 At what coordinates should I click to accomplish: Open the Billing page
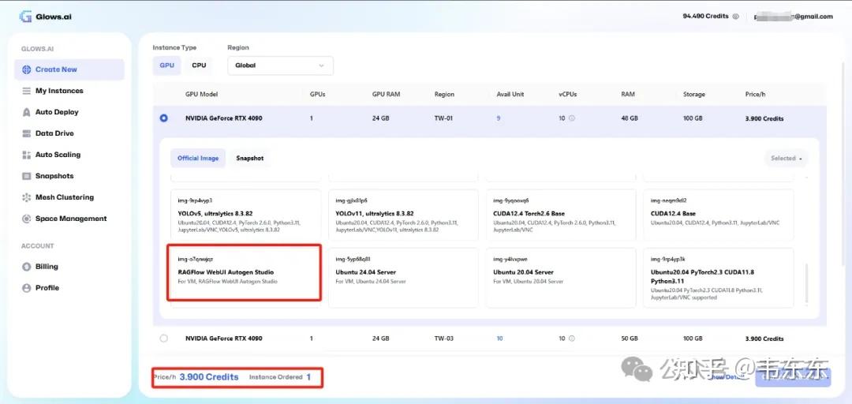click(47, 267)
